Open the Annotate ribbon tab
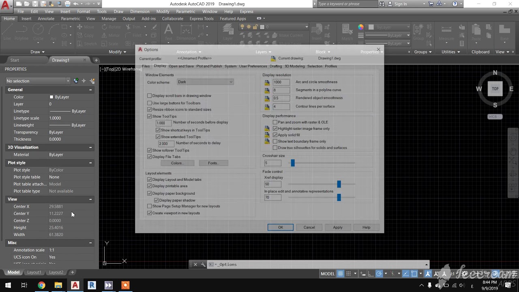The image size is (519, 292). point(46,19)
